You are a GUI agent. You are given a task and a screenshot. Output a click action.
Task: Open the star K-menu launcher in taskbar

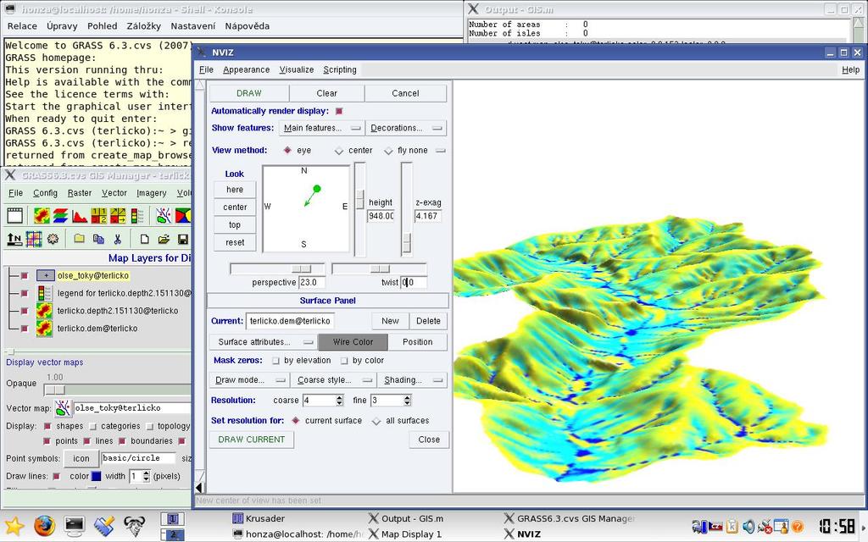[x=14, y=525]
